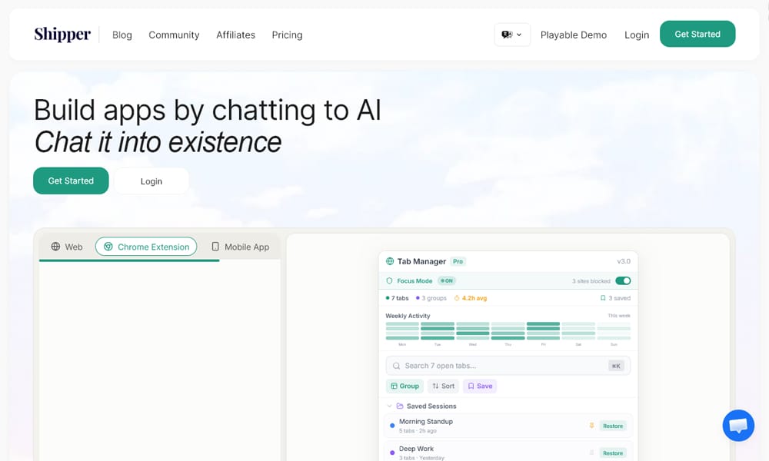Click the Chrome icon on Chrome Extension tab

(108, 247)
